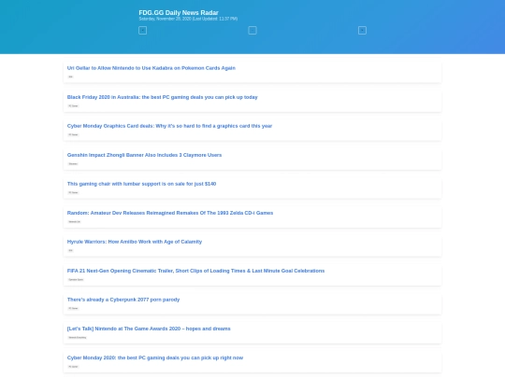
Task: Click the leftmost square icon under the date
Action: pos(143,31)
